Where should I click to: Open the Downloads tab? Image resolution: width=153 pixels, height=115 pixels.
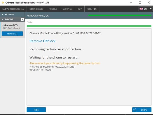click(36, 9)
